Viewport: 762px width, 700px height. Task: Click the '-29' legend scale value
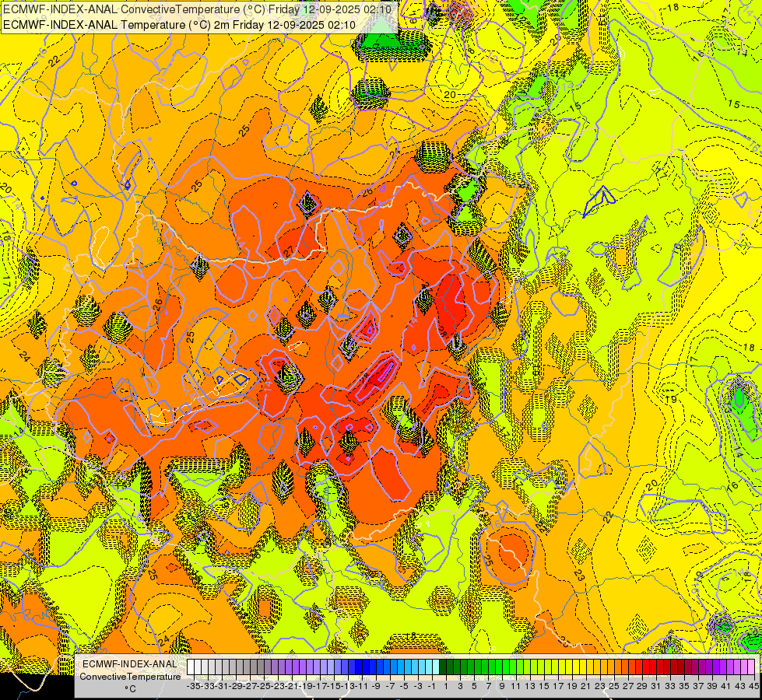click(236, 687)
